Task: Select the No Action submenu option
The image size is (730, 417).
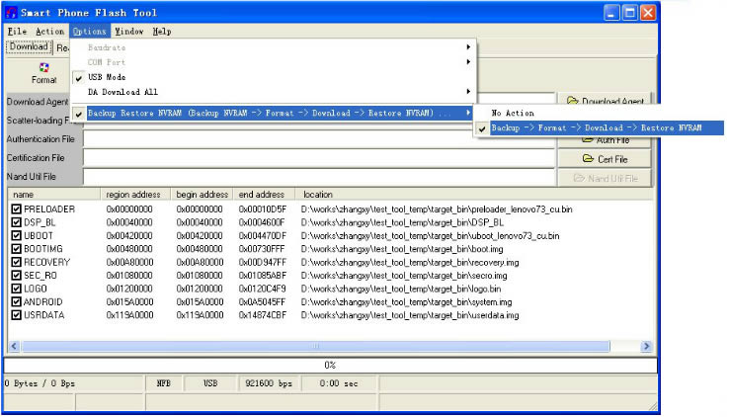Action: point(513,114)
